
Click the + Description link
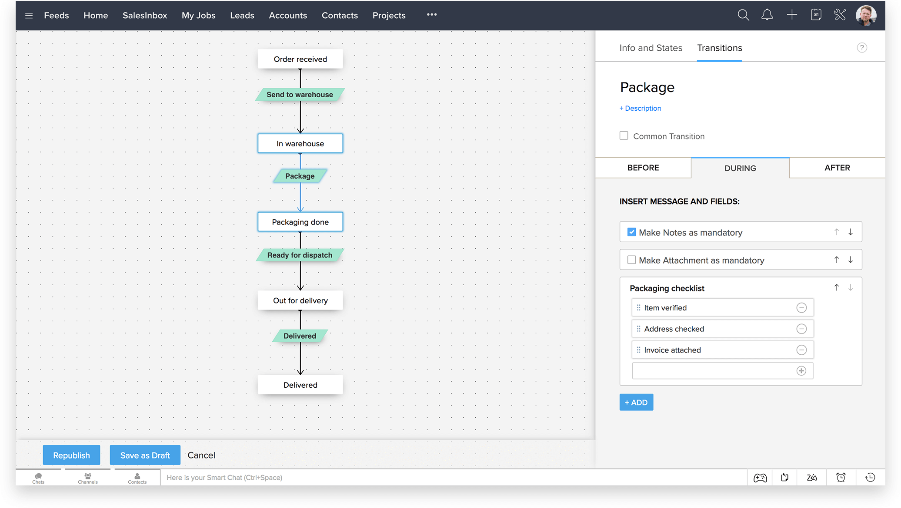(x=640, y=109)
